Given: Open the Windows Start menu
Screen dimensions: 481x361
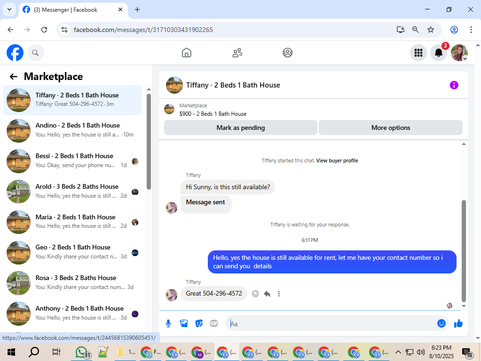Looking at the screenshot, I should (11, 352).
